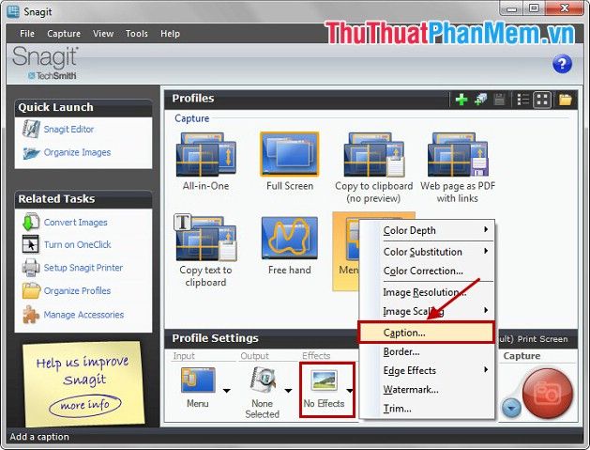The height and width of the screenshot is (450, 590).
Task: Select the All-in-One capture profile
Action: pyautogui.click(x=205, y=162)
